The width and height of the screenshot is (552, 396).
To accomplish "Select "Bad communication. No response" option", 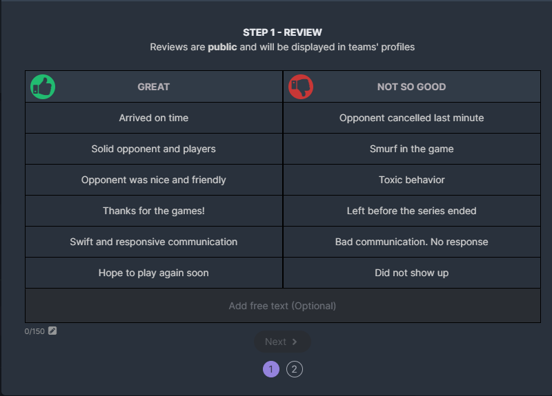I will click(x=411, y=242).
